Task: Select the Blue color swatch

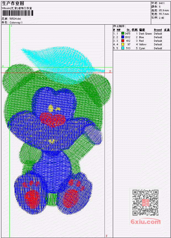Action: [123, 37]
